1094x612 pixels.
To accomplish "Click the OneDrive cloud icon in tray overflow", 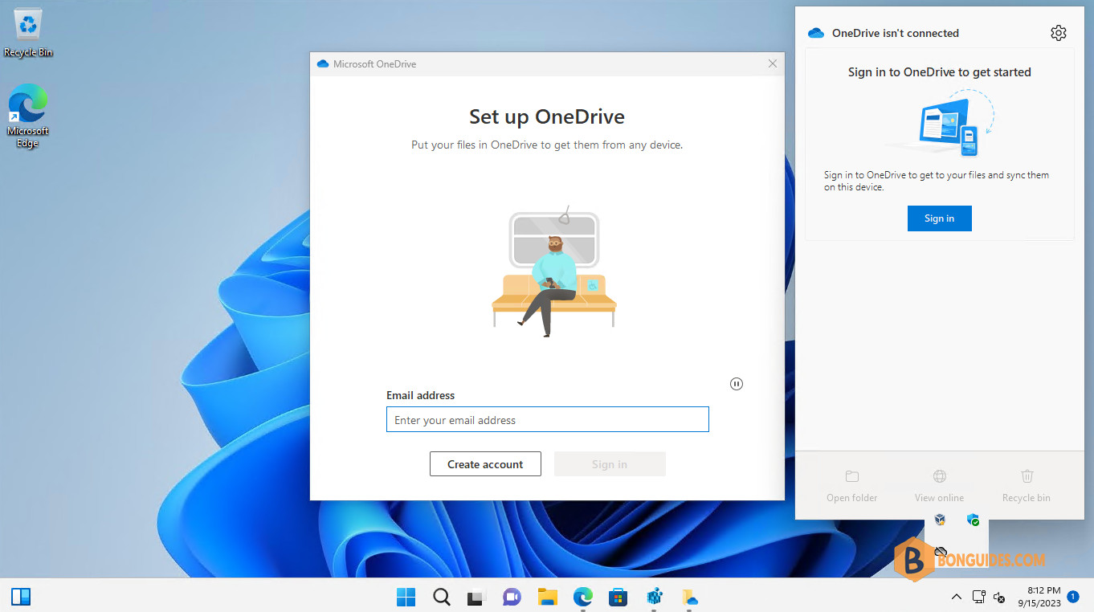I will point(940,552).
